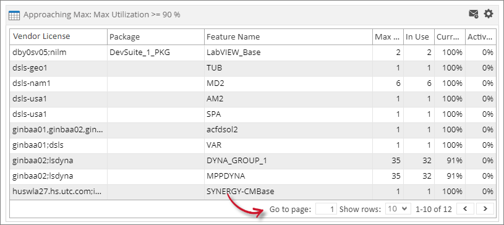The height and width of the screenshot is (225, 504).
Task: Click the table grid icon beside the title
Action: point(14,15)
